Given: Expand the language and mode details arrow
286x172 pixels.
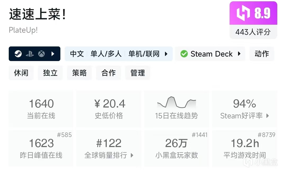Looking at the screenshot, I should pyautogui.click(x=166, y=54).
